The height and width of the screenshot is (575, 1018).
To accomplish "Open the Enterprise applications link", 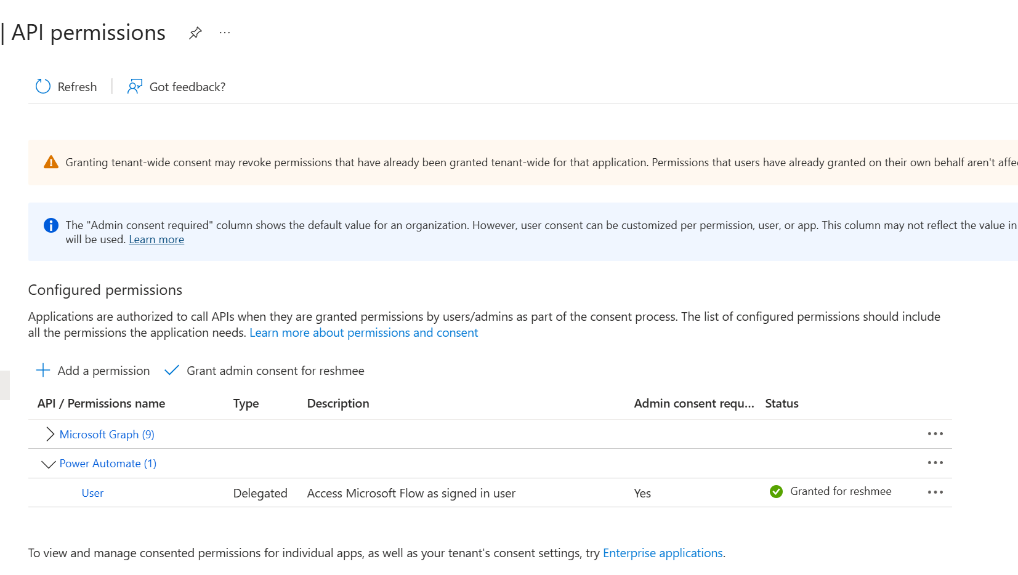I will (663, 552).
